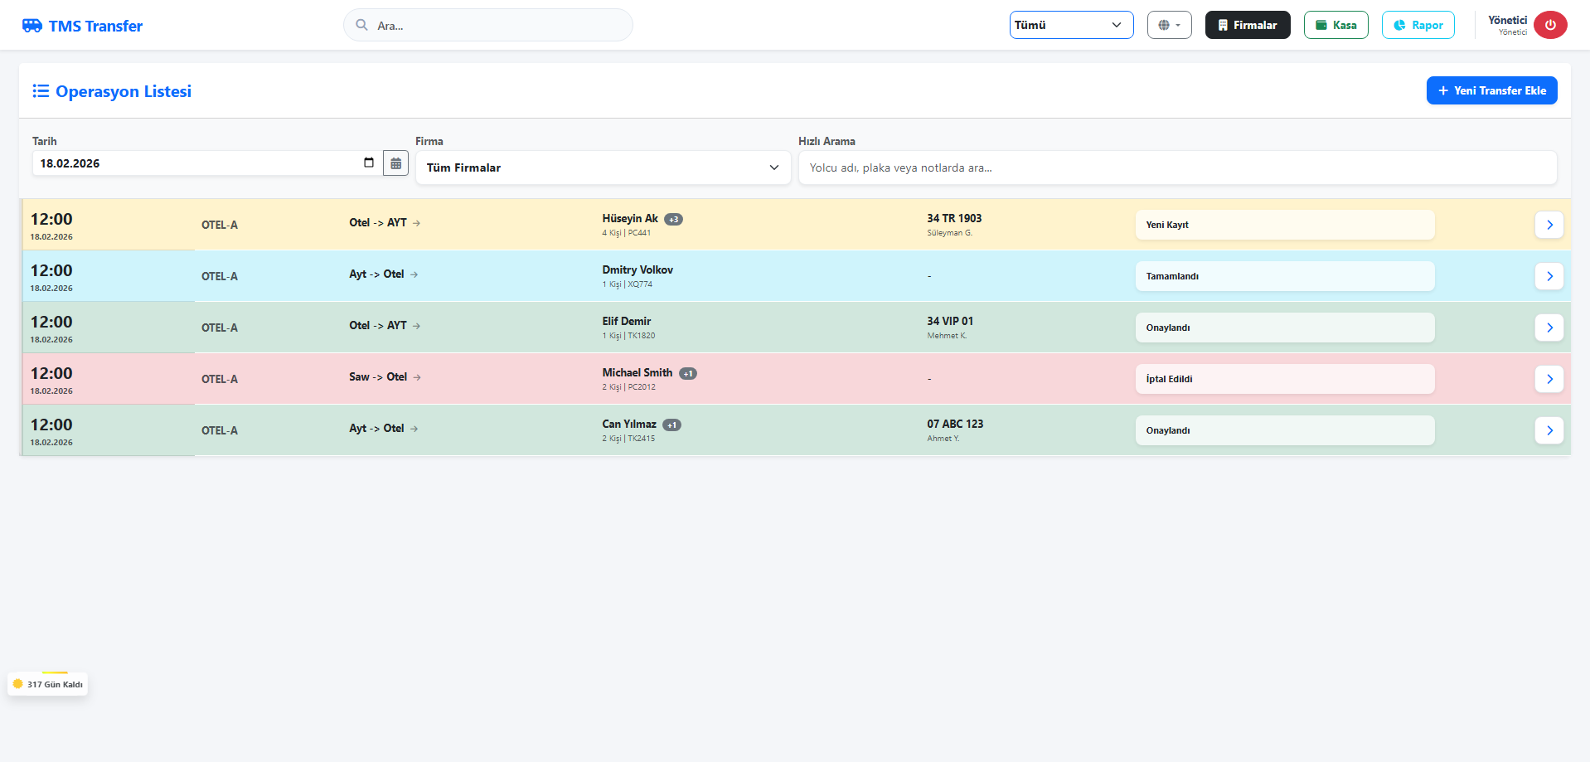The image size is (1590, 762).
Task: Open the İptal Edildi status selector
Action: tap(1284, 379)
